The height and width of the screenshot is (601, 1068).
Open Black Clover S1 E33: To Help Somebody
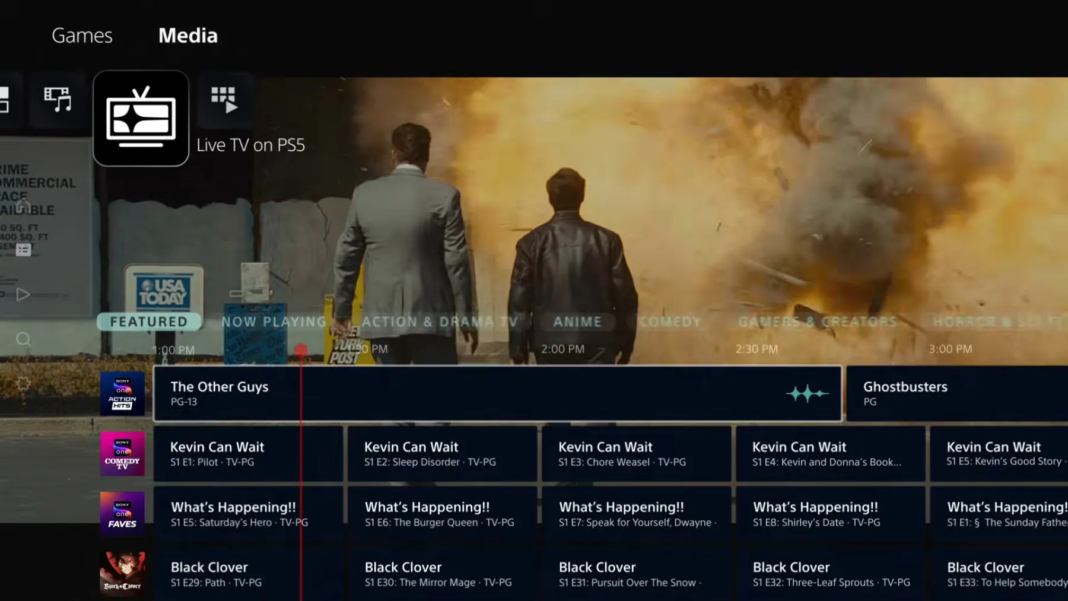pyautogui.click(x=999, y=574)
